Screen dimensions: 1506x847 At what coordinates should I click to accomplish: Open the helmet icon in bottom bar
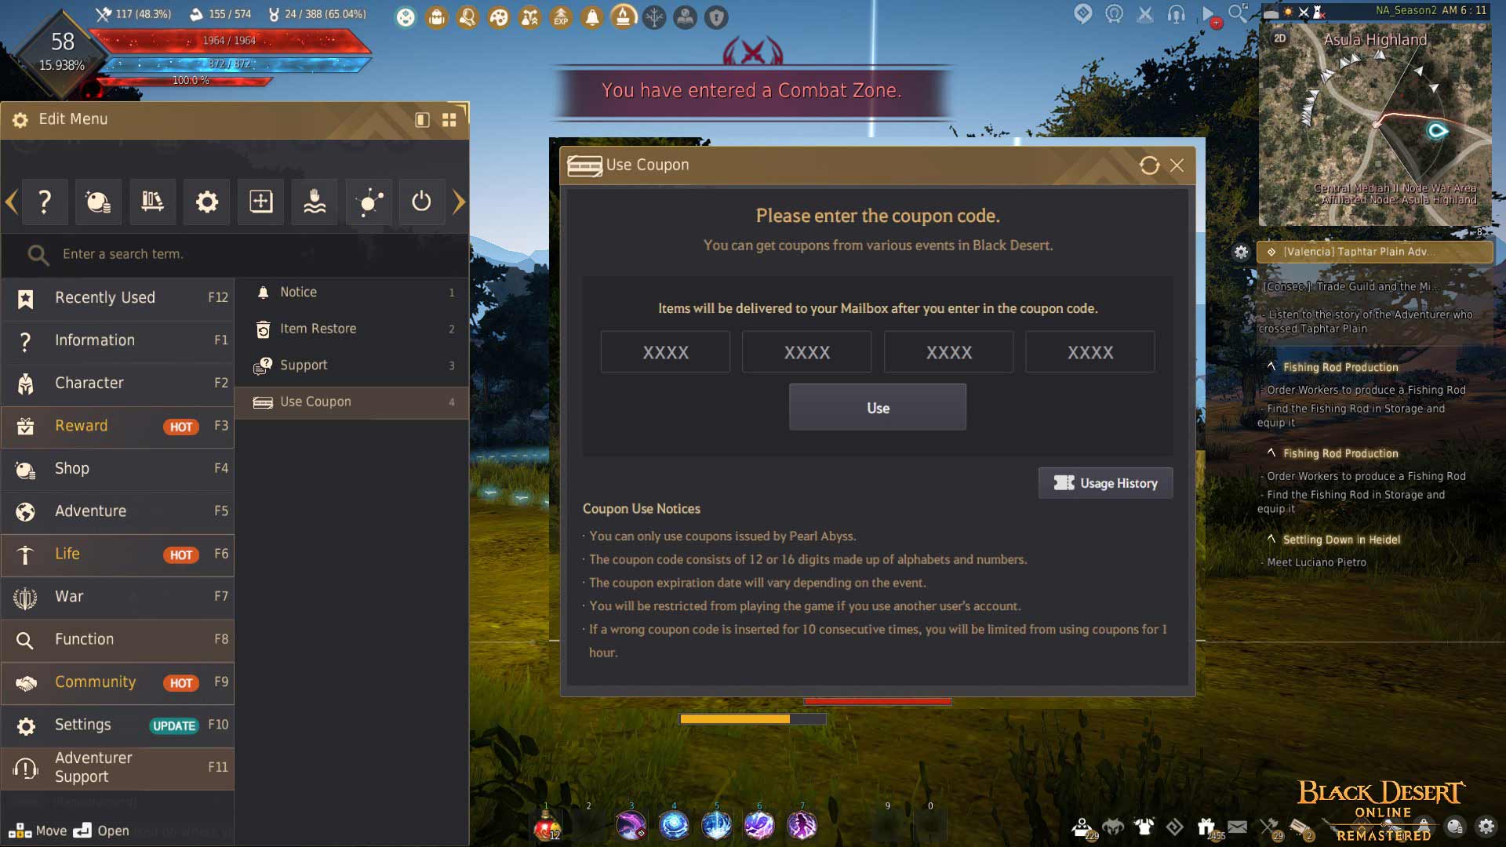(1113, 826)
